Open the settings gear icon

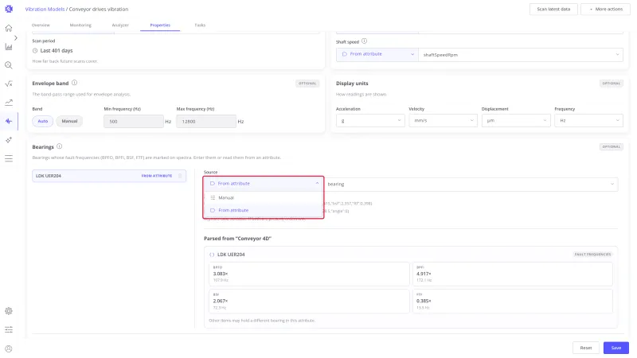pyautogui.click(x=9, y=311)
